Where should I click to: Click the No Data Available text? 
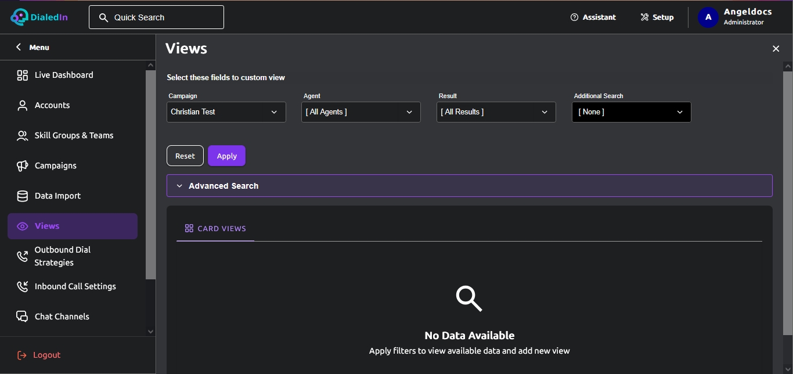(x=470, y=336)
